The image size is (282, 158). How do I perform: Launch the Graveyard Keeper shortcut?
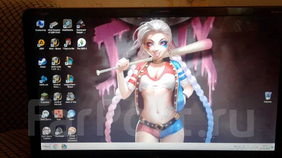pyautogui.click(x=81, y=27)
